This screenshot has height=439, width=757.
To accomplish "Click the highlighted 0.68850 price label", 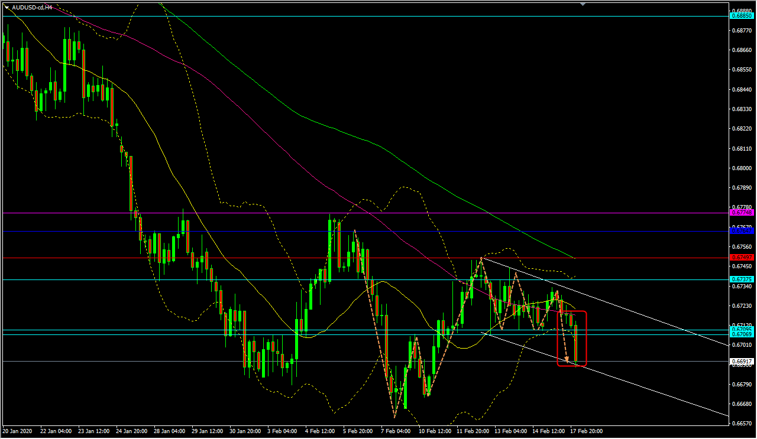I will point(742,16).
